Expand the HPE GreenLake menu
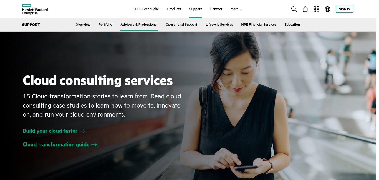This screenshot has width=379, height=180. click(147, 9)
